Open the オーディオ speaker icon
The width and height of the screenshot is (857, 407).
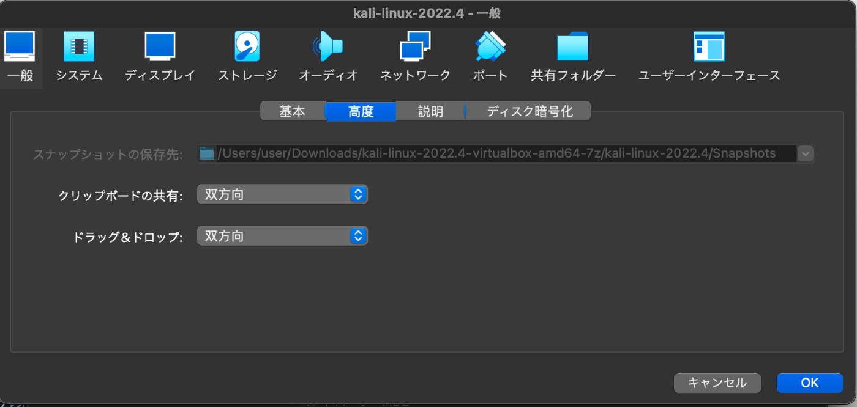(328, 47)
